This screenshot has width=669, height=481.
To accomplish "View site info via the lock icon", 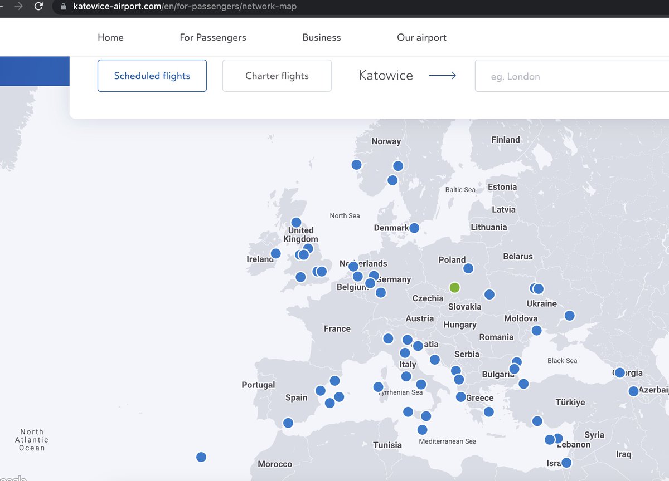I will tap(62, 7).
